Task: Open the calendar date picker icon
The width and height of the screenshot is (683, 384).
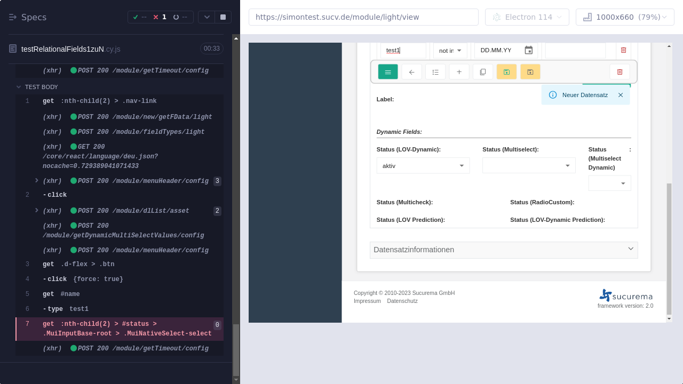Action: click(528, 50)
